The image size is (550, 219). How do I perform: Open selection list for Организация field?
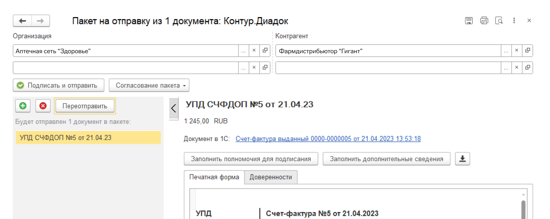243,50
